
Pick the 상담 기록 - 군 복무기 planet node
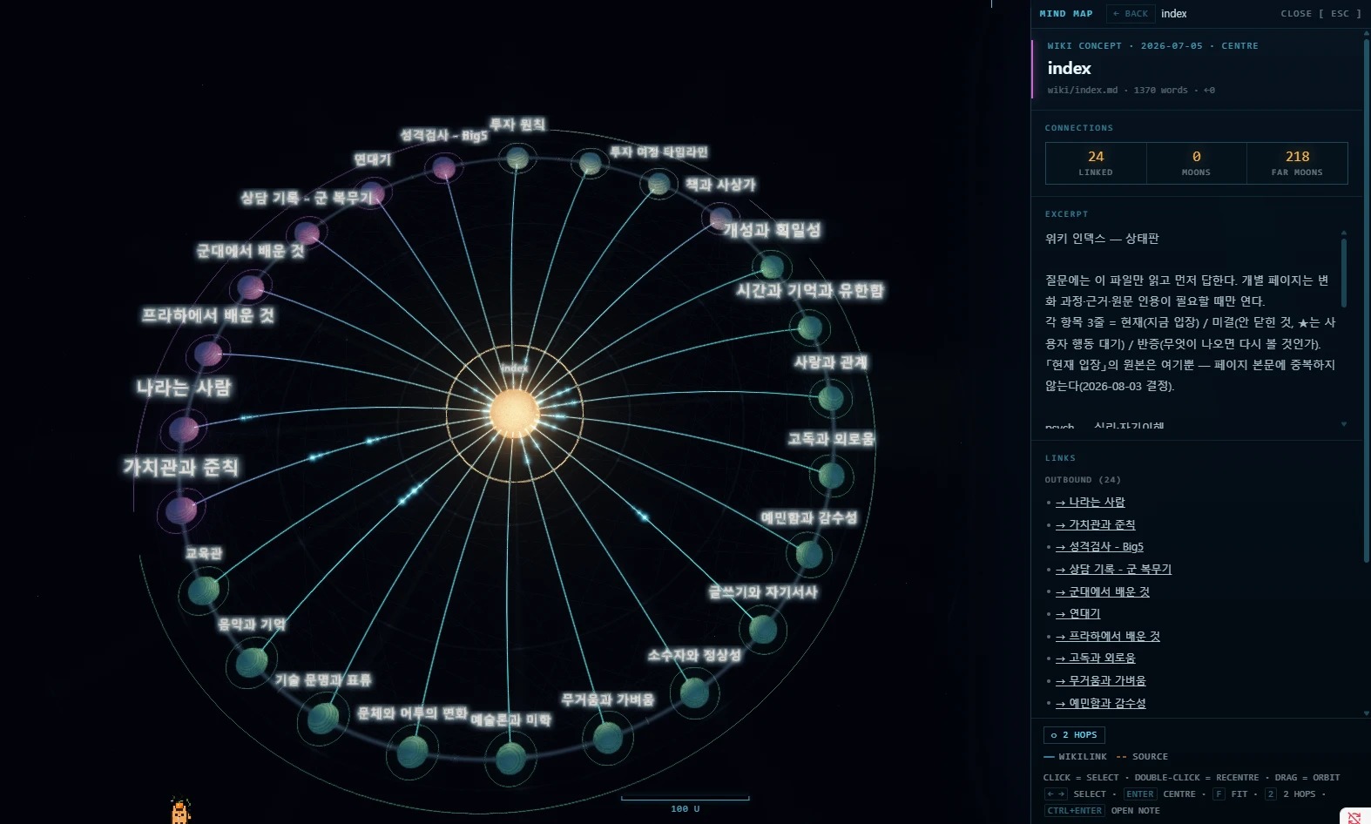point(307,233)
